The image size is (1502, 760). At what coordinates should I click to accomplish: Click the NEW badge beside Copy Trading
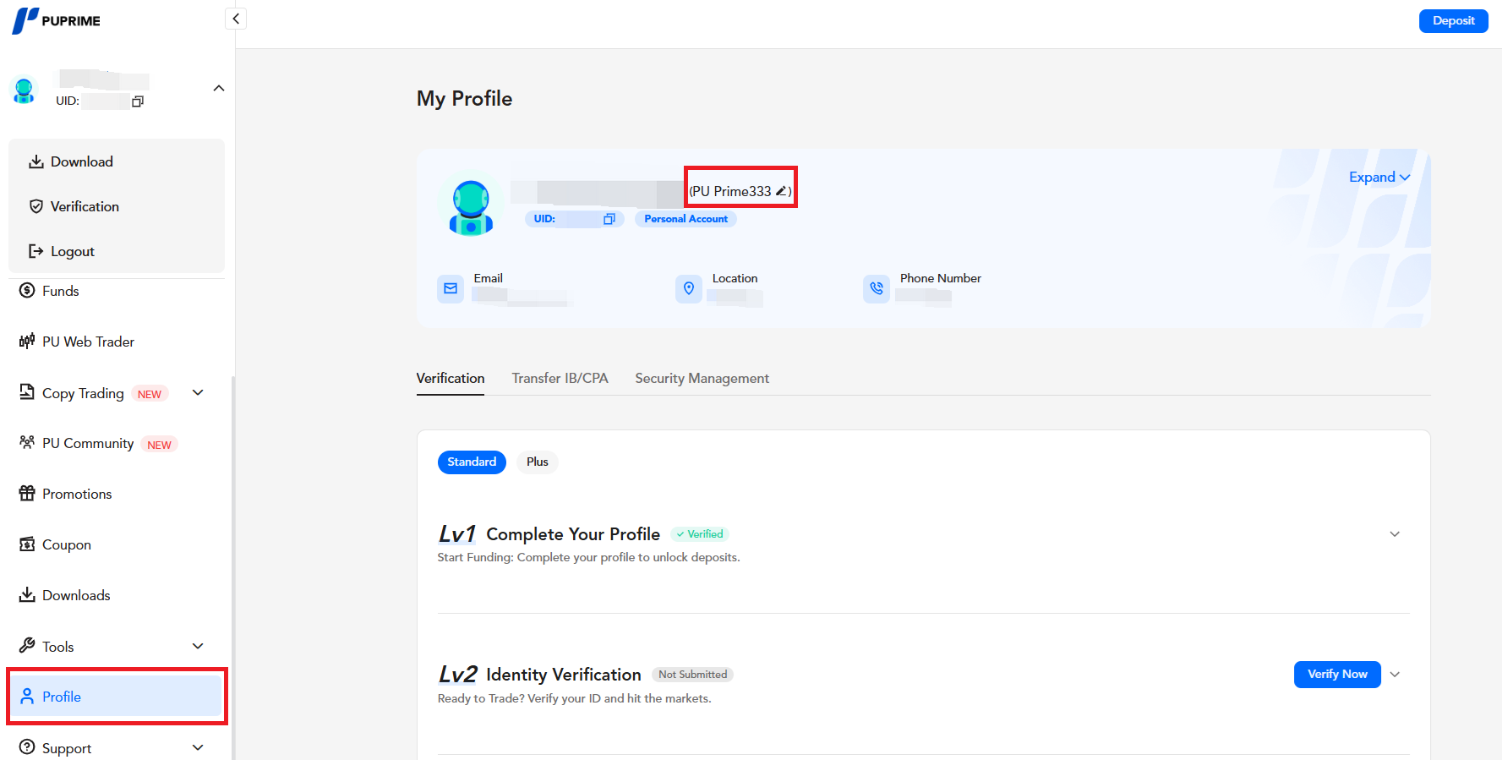pyautogui.click(x=150, y=394)
